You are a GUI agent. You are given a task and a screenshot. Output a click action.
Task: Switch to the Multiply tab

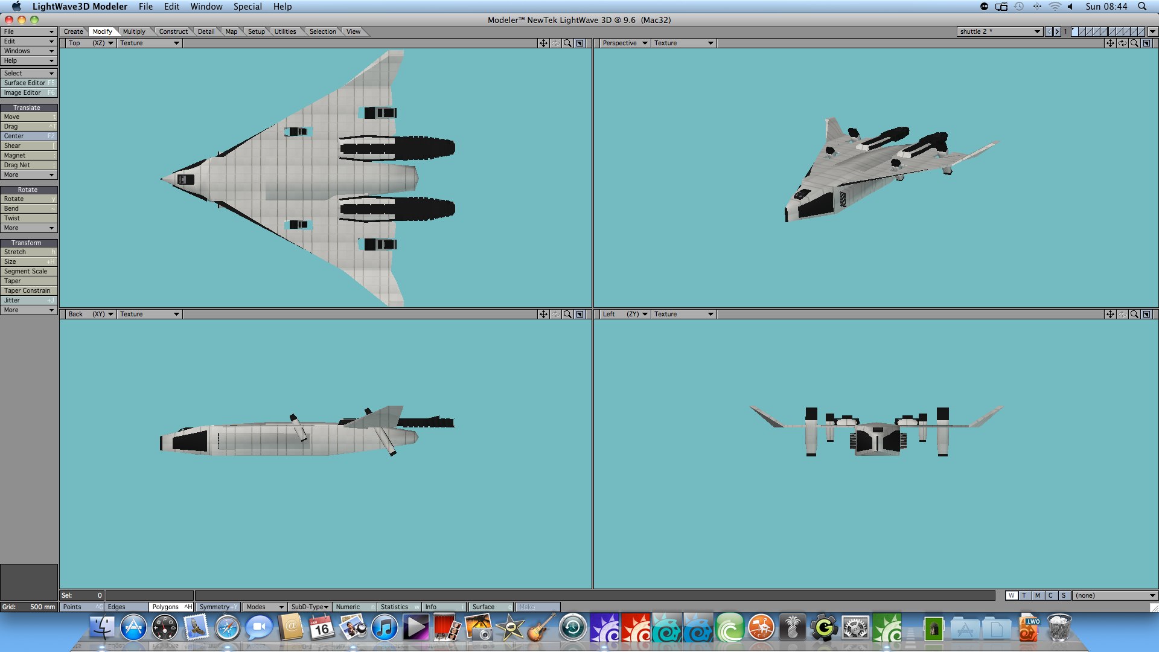click(x=134, y=31)
